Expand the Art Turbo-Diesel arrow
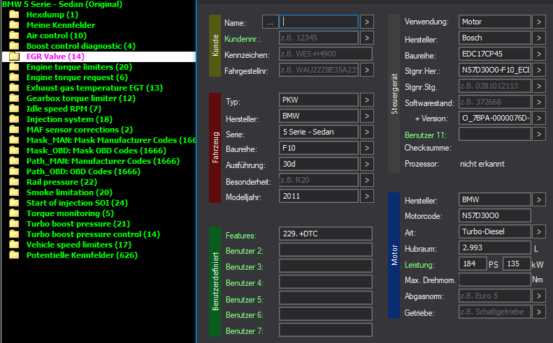Image resolution: width=553 pixels, height=343 pixels. tap(539, 232)
